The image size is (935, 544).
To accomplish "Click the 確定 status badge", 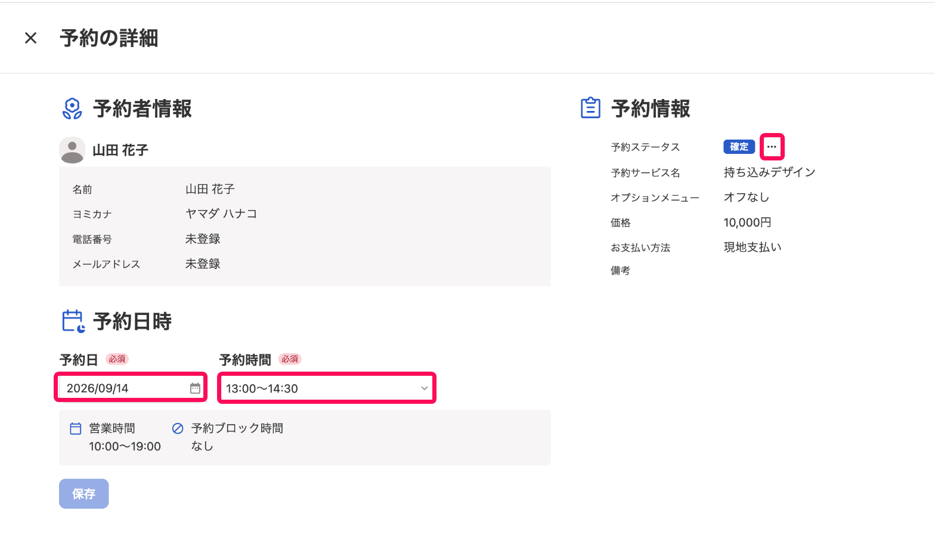I will [739, 147].
